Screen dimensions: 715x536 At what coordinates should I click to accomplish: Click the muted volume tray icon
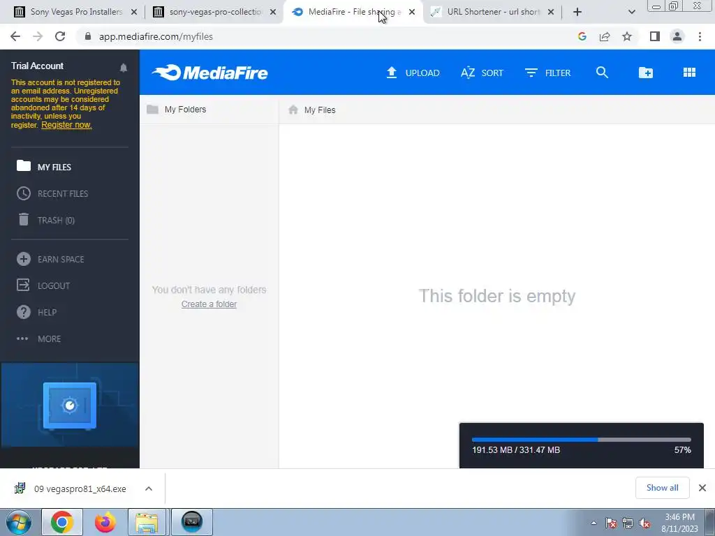tap(644, 523)
